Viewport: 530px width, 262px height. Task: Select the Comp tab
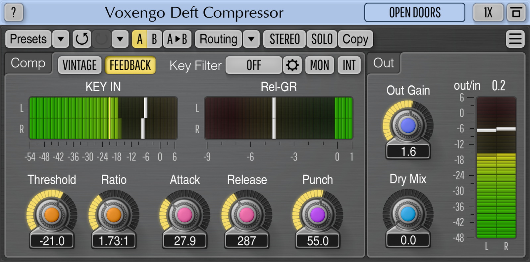28,63
